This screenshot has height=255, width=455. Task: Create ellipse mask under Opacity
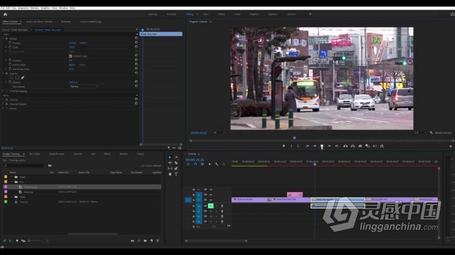(12, 77)
